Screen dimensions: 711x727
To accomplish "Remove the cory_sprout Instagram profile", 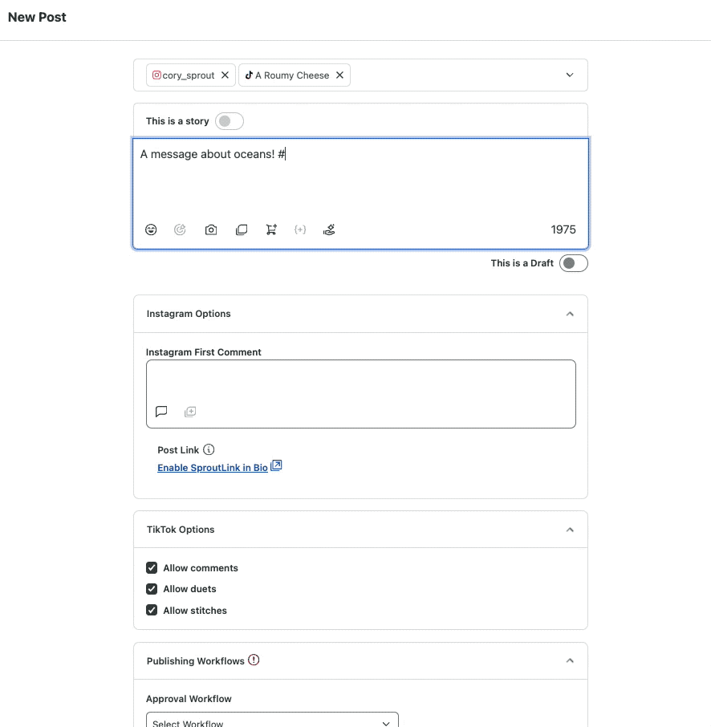I will [225, 75].
